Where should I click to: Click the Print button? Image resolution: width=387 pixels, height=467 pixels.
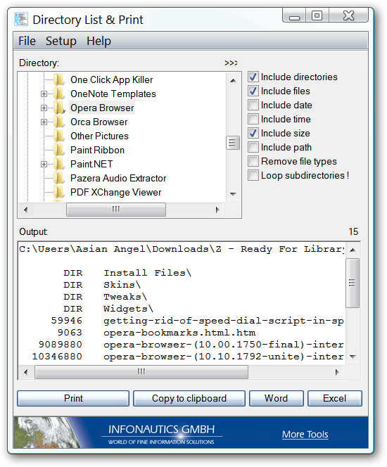[73, 398]
